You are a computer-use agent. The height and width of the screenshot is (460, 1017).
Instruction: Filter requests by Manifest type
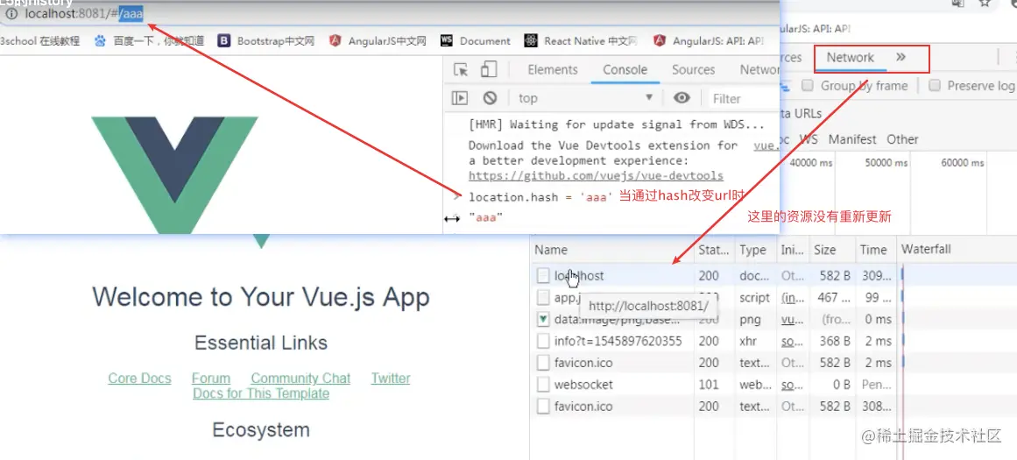coord(852,139)
